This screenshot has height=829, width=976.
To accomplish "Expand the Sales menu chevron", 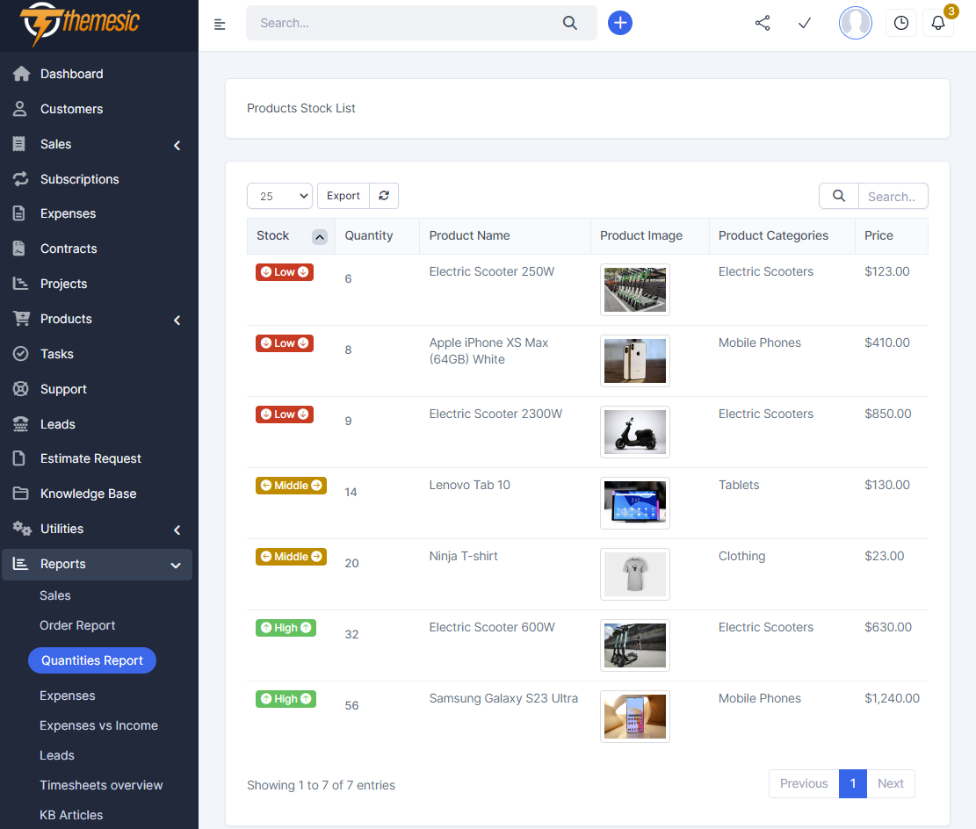I will [176, 145].
